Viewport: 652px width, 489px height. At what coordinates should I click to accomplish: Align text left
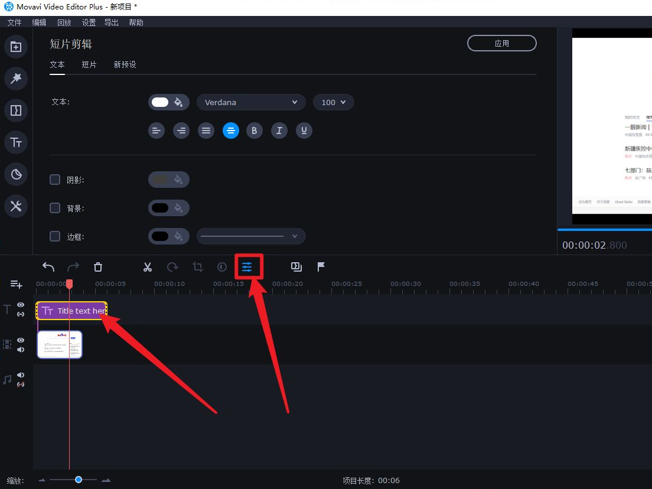click(x=157, y=131)
